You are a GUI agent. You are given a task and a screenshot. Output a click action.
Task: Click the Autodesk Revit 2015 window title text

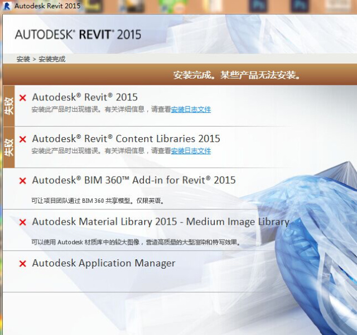pyautogui.click(x=47, y=6)
